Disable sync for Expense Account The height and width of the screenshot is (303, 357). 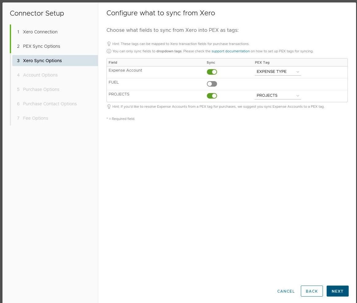tap(212, 72)
